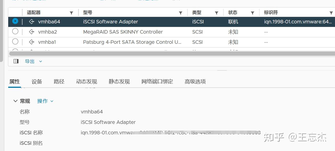Collapse the 常规 section

(15, 101)
